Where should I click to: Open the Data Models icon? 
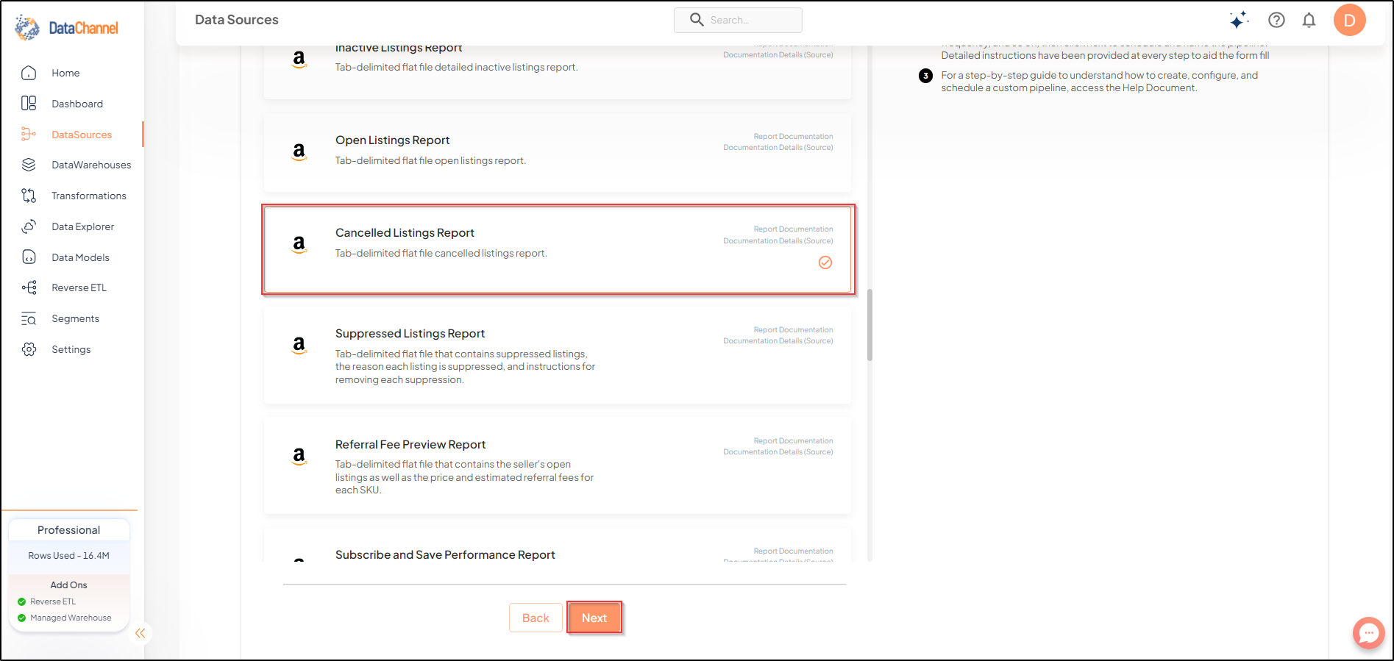(29, 257)
